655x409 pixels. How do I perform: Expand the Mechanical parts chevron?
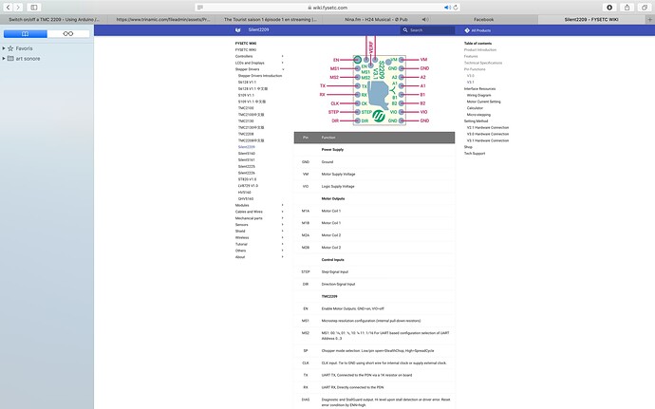[x=282, y=218]
